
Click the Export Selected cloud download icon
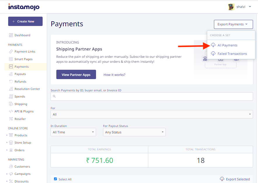[x=222, y=179]
